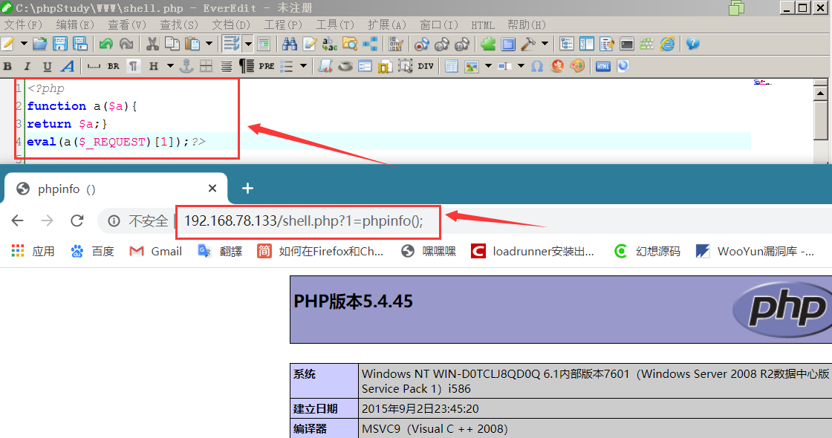Open the 工具(T) menu

point(335,25)
